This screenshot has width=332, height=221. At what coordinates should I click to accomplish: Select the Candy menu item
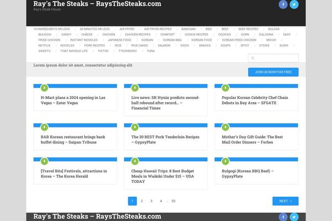coord(66,34)
